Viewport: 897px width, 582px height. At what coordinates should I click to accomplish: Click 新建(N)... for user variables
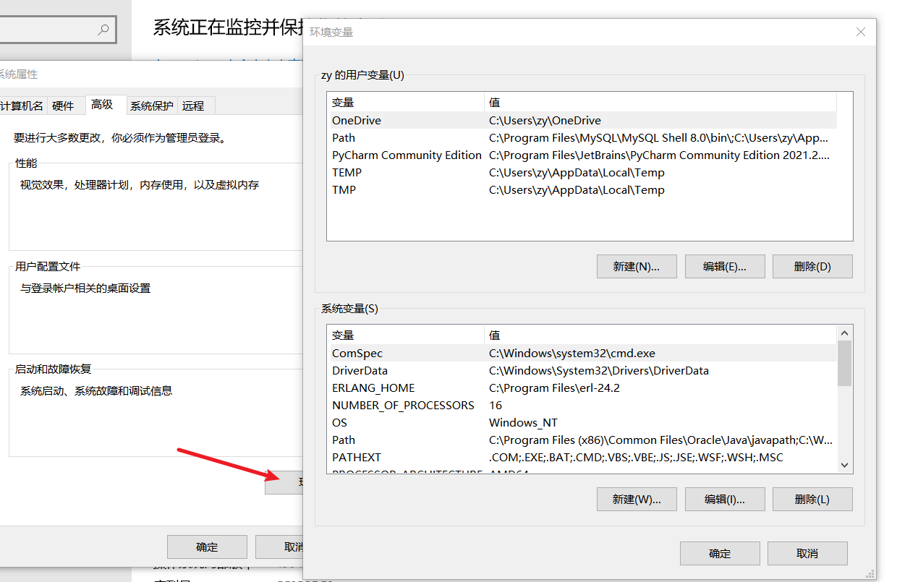(637, 266)
